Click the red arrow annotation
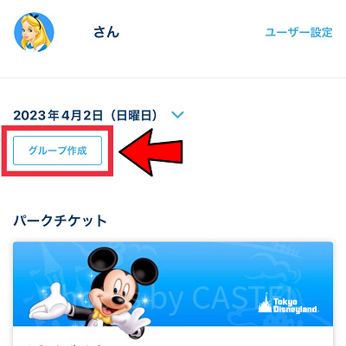The width and height of the screenshot is (346, 346). pyautogui.click(x=151, y=152)
